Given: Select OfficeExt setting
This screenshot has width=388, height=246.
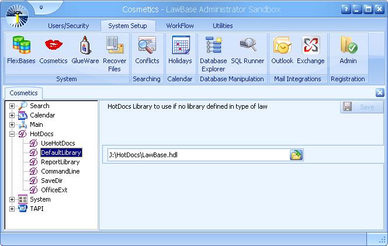Looking at the screenshot, I should click(54, 190).
